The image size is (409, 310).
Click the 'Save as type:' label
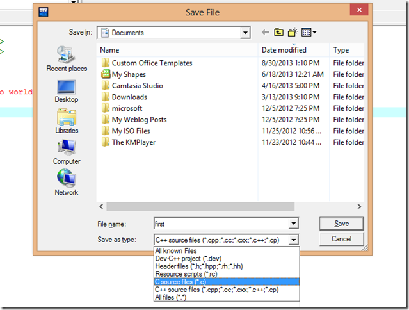tap(117, 240)
